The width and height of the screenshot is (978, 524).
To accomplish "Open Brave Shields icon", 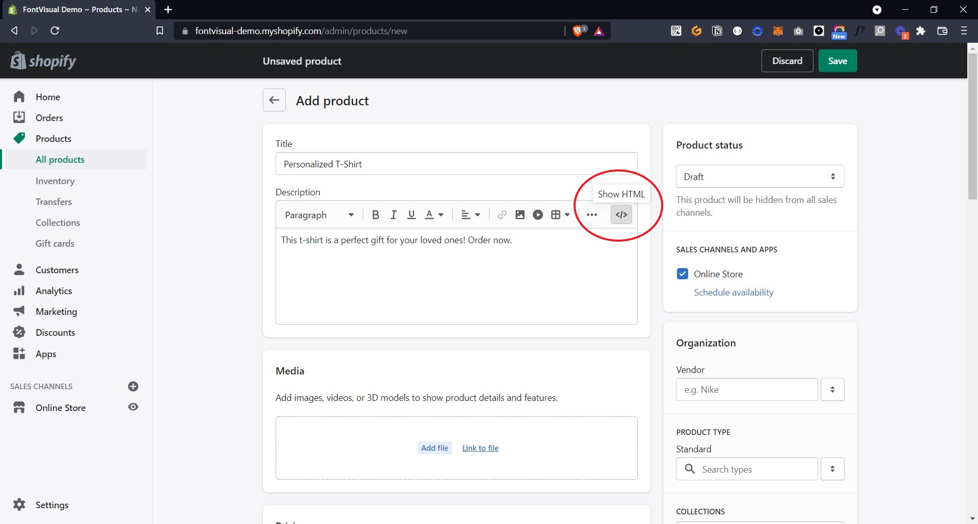I will [x=579, y=31].
